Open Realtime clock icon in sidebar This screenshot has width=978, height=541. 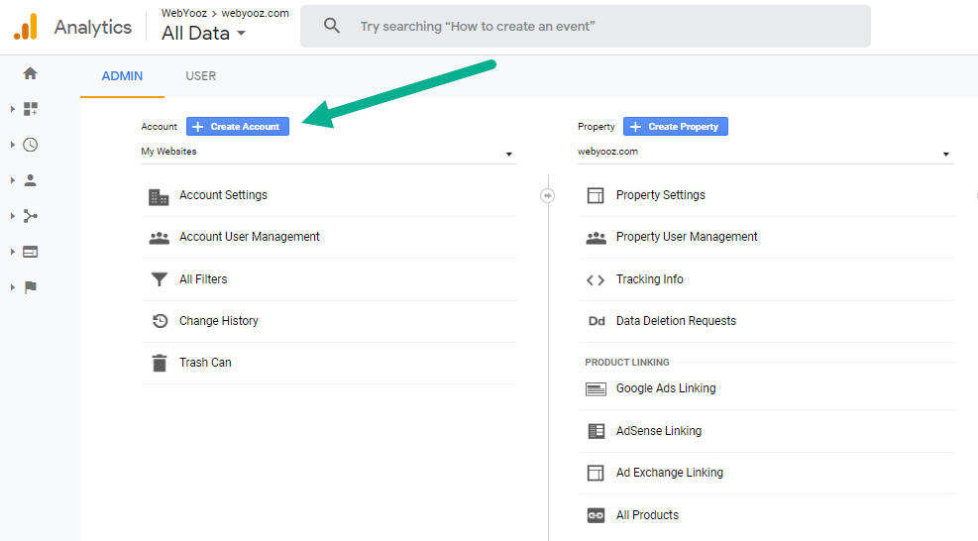click(30, 145)
